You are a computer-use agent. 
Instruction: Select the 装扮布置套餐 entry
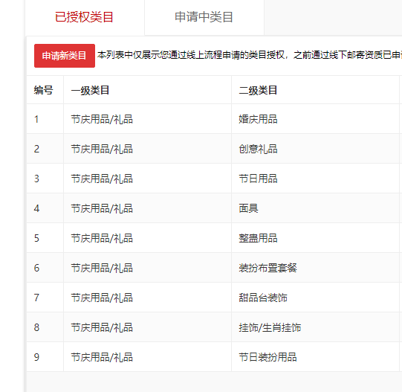(268, 268)
